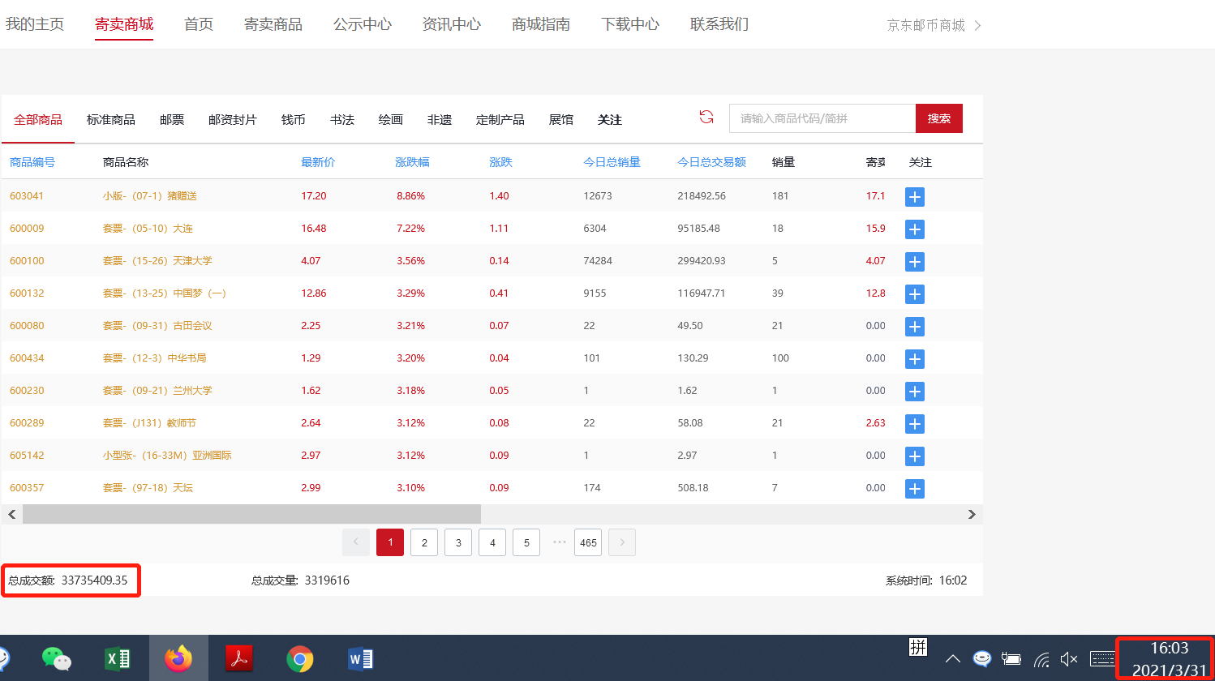Add item 603041 to watchlist with plus icon
This screenshot has height=681, width=1215.
(x=915, y=197)
